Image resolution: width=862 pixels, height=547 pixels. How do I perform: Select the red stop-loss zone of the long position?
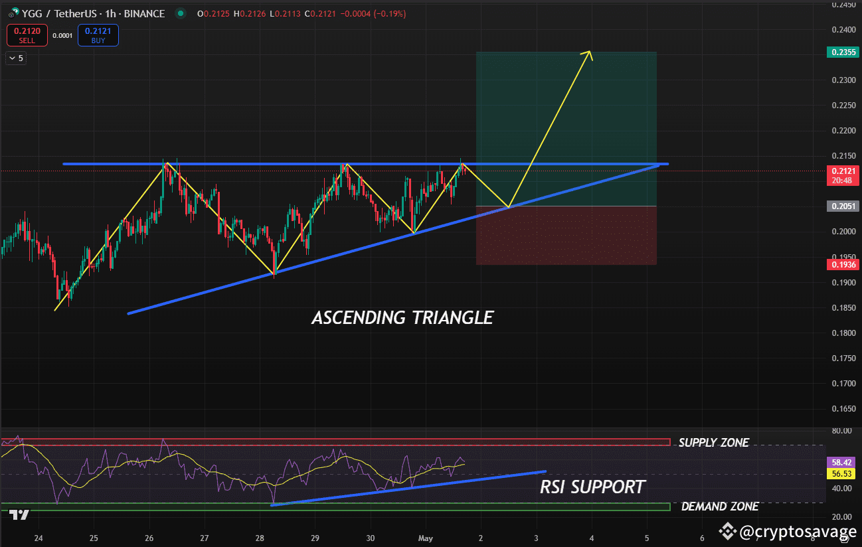pyautogui.click(x=566, y=236)
